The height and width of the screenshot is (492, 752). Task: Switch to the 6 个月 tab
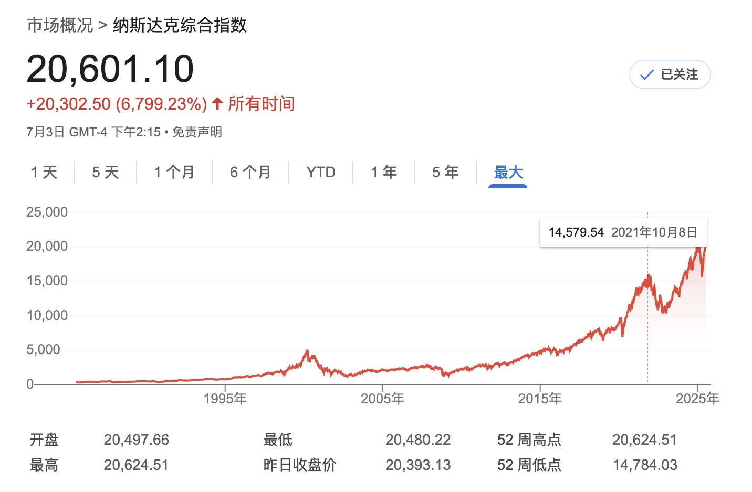click(x=250, y=172)
